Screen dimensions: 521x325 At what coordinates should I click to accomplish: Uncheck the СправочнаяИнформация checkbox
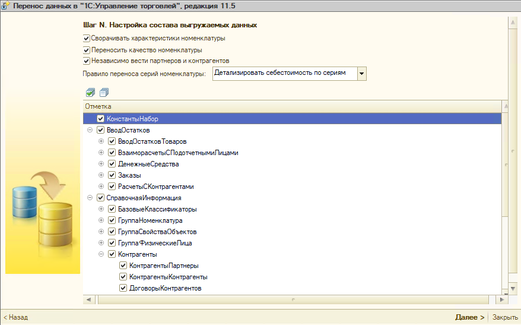101,198
